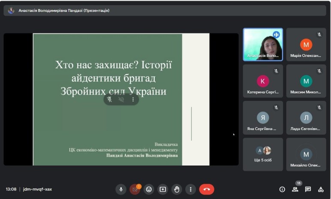Click the slide title 'Хто нас захищає?'
Image resolution: width=331 pixels, height=199 pixels.
coord(97,65)
